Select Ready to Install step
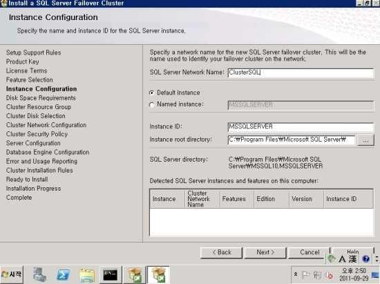380x284 pixels. [27, 180]
